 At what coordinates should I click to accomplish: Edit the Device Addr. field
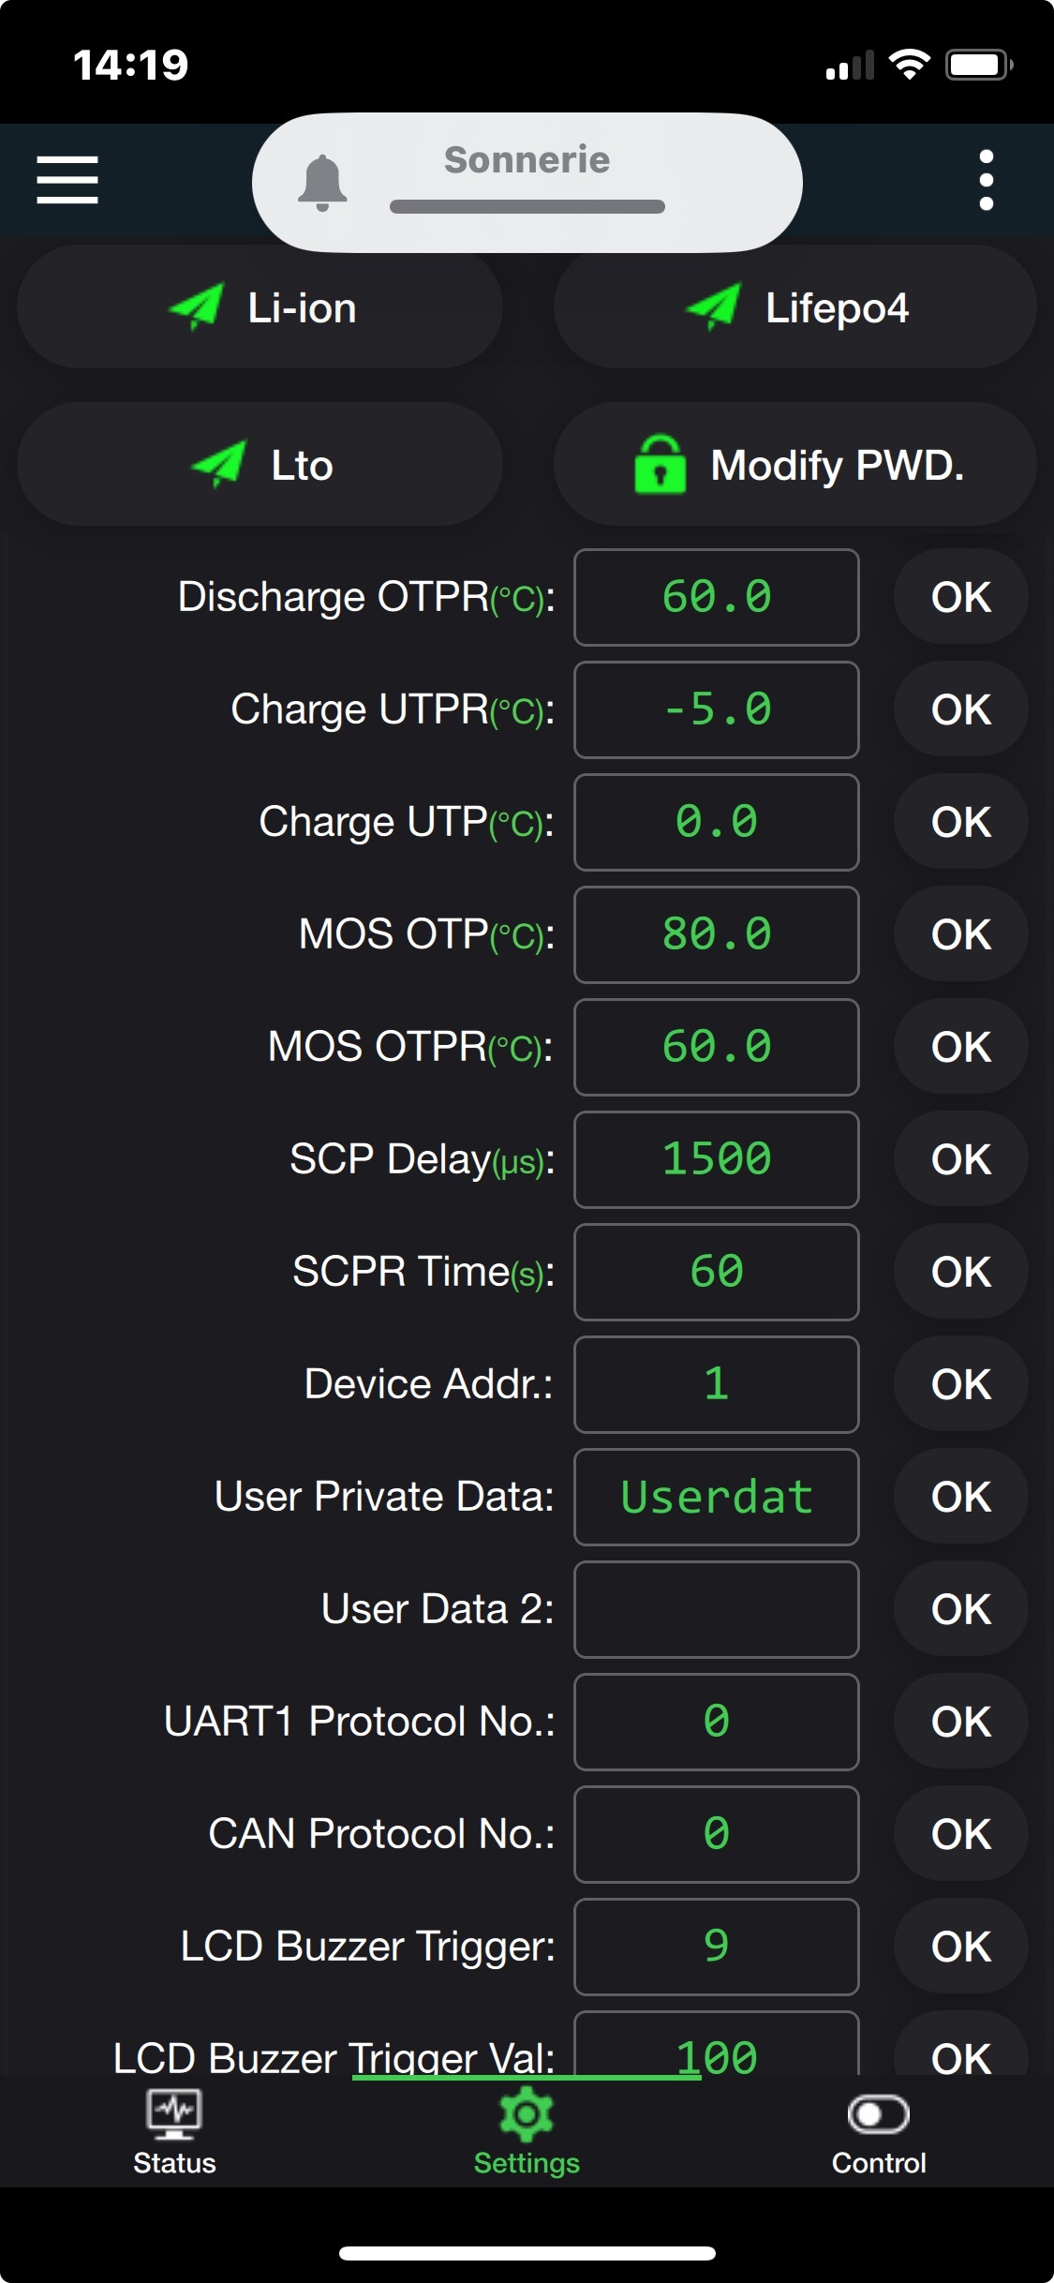pos(717,1385)
